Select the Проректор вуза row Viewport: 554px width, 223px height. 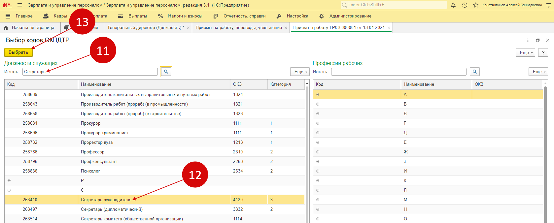click(x=155, y=142)
